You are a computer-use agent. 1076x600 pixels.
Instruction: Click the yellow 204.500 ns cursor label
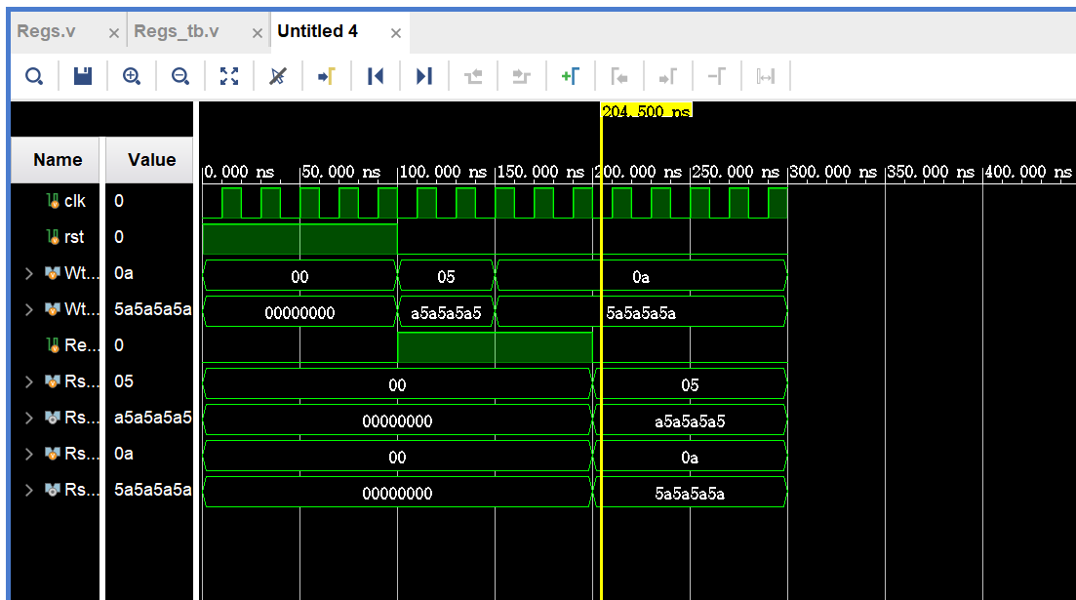647,111
